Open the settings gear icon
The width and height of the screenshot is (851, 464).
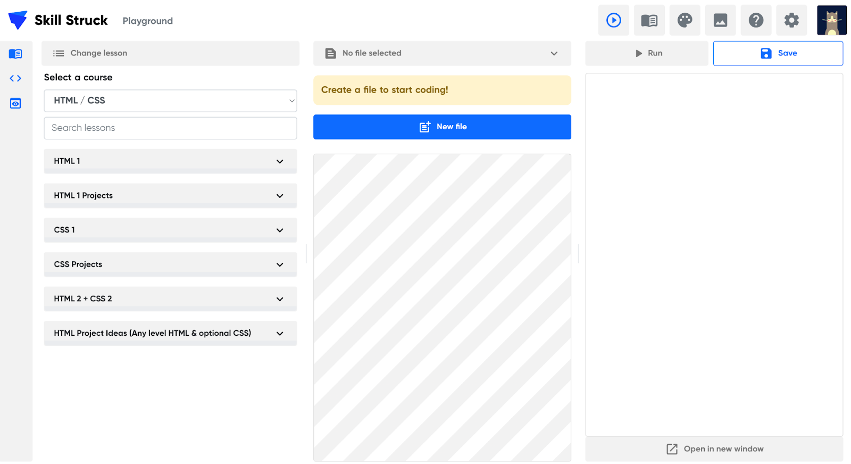click(x=791, y=20)
